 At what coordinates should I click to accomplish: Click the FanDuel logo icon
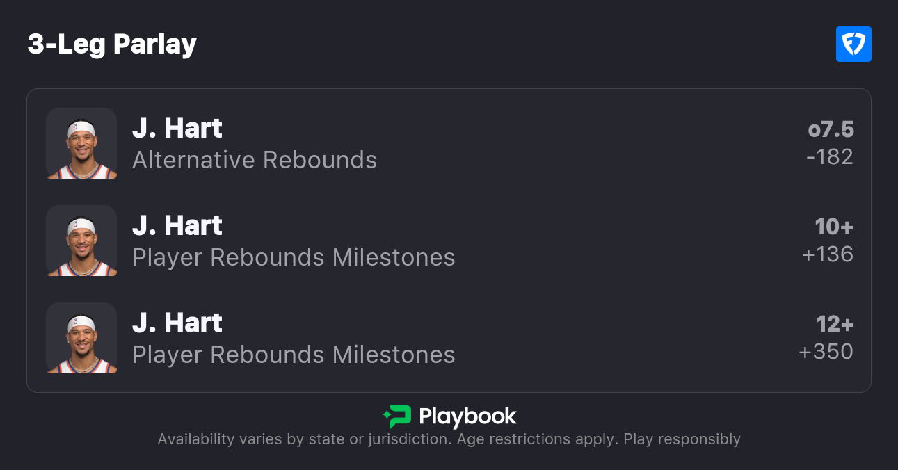(853, 44)
